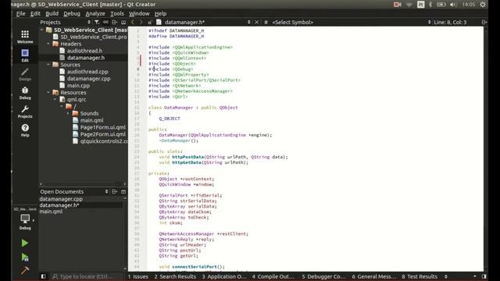Viewport: 500px width, 281px height.
Task: Split the Projects side panel
Action: pyautogui.click(x=115, y=22)
